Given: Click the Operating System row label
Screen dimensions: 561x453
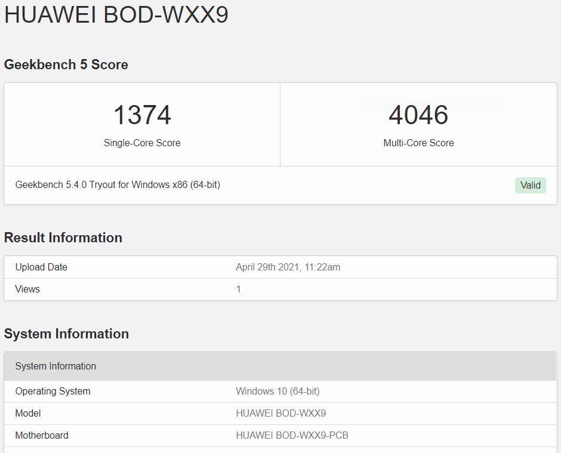Looking at the screenshot, I should point(53,391).
